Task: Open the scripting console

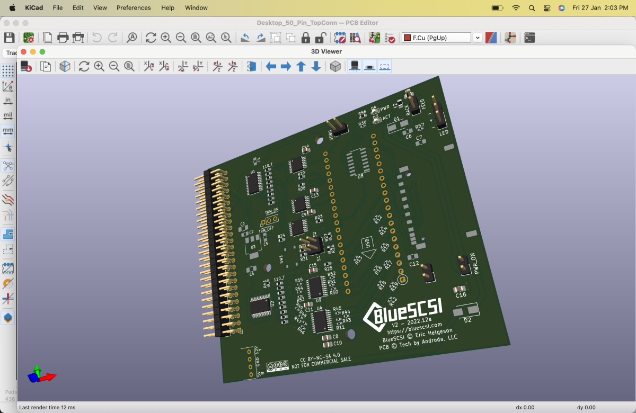Action: pos(529,38)
